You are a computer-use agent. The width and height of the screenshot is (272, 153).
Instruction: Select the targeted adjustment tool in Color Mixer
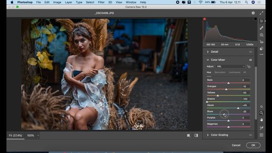coord(249,66)
